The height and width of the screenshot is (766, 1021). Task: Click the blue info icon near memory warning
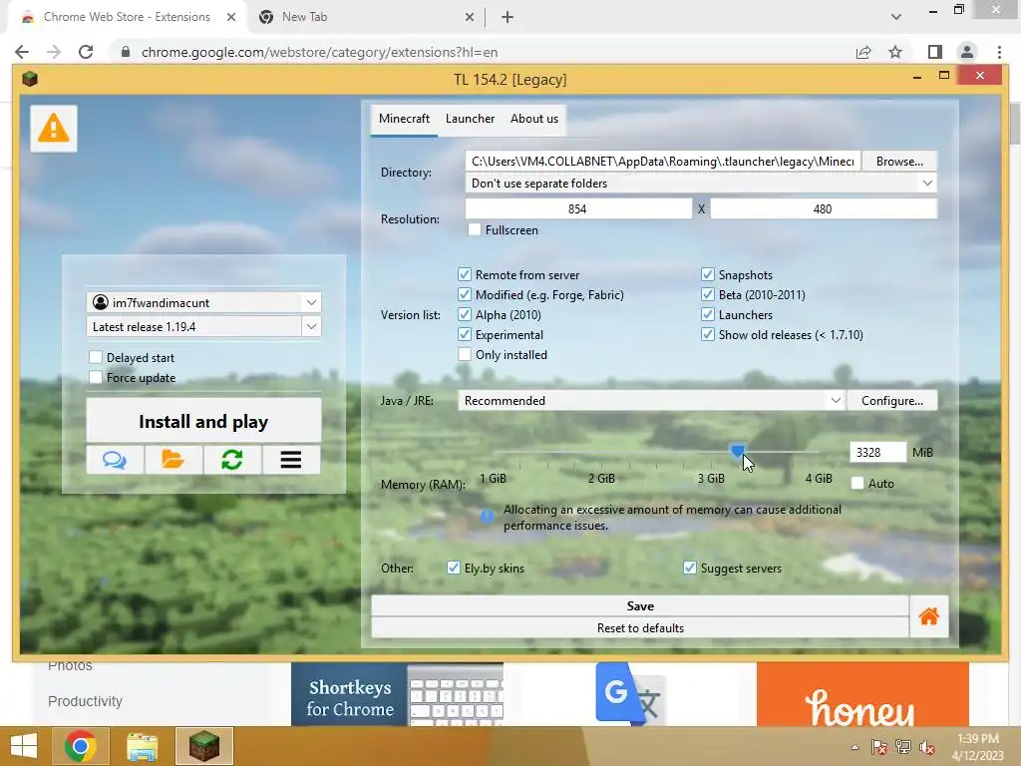click(487, 517)
